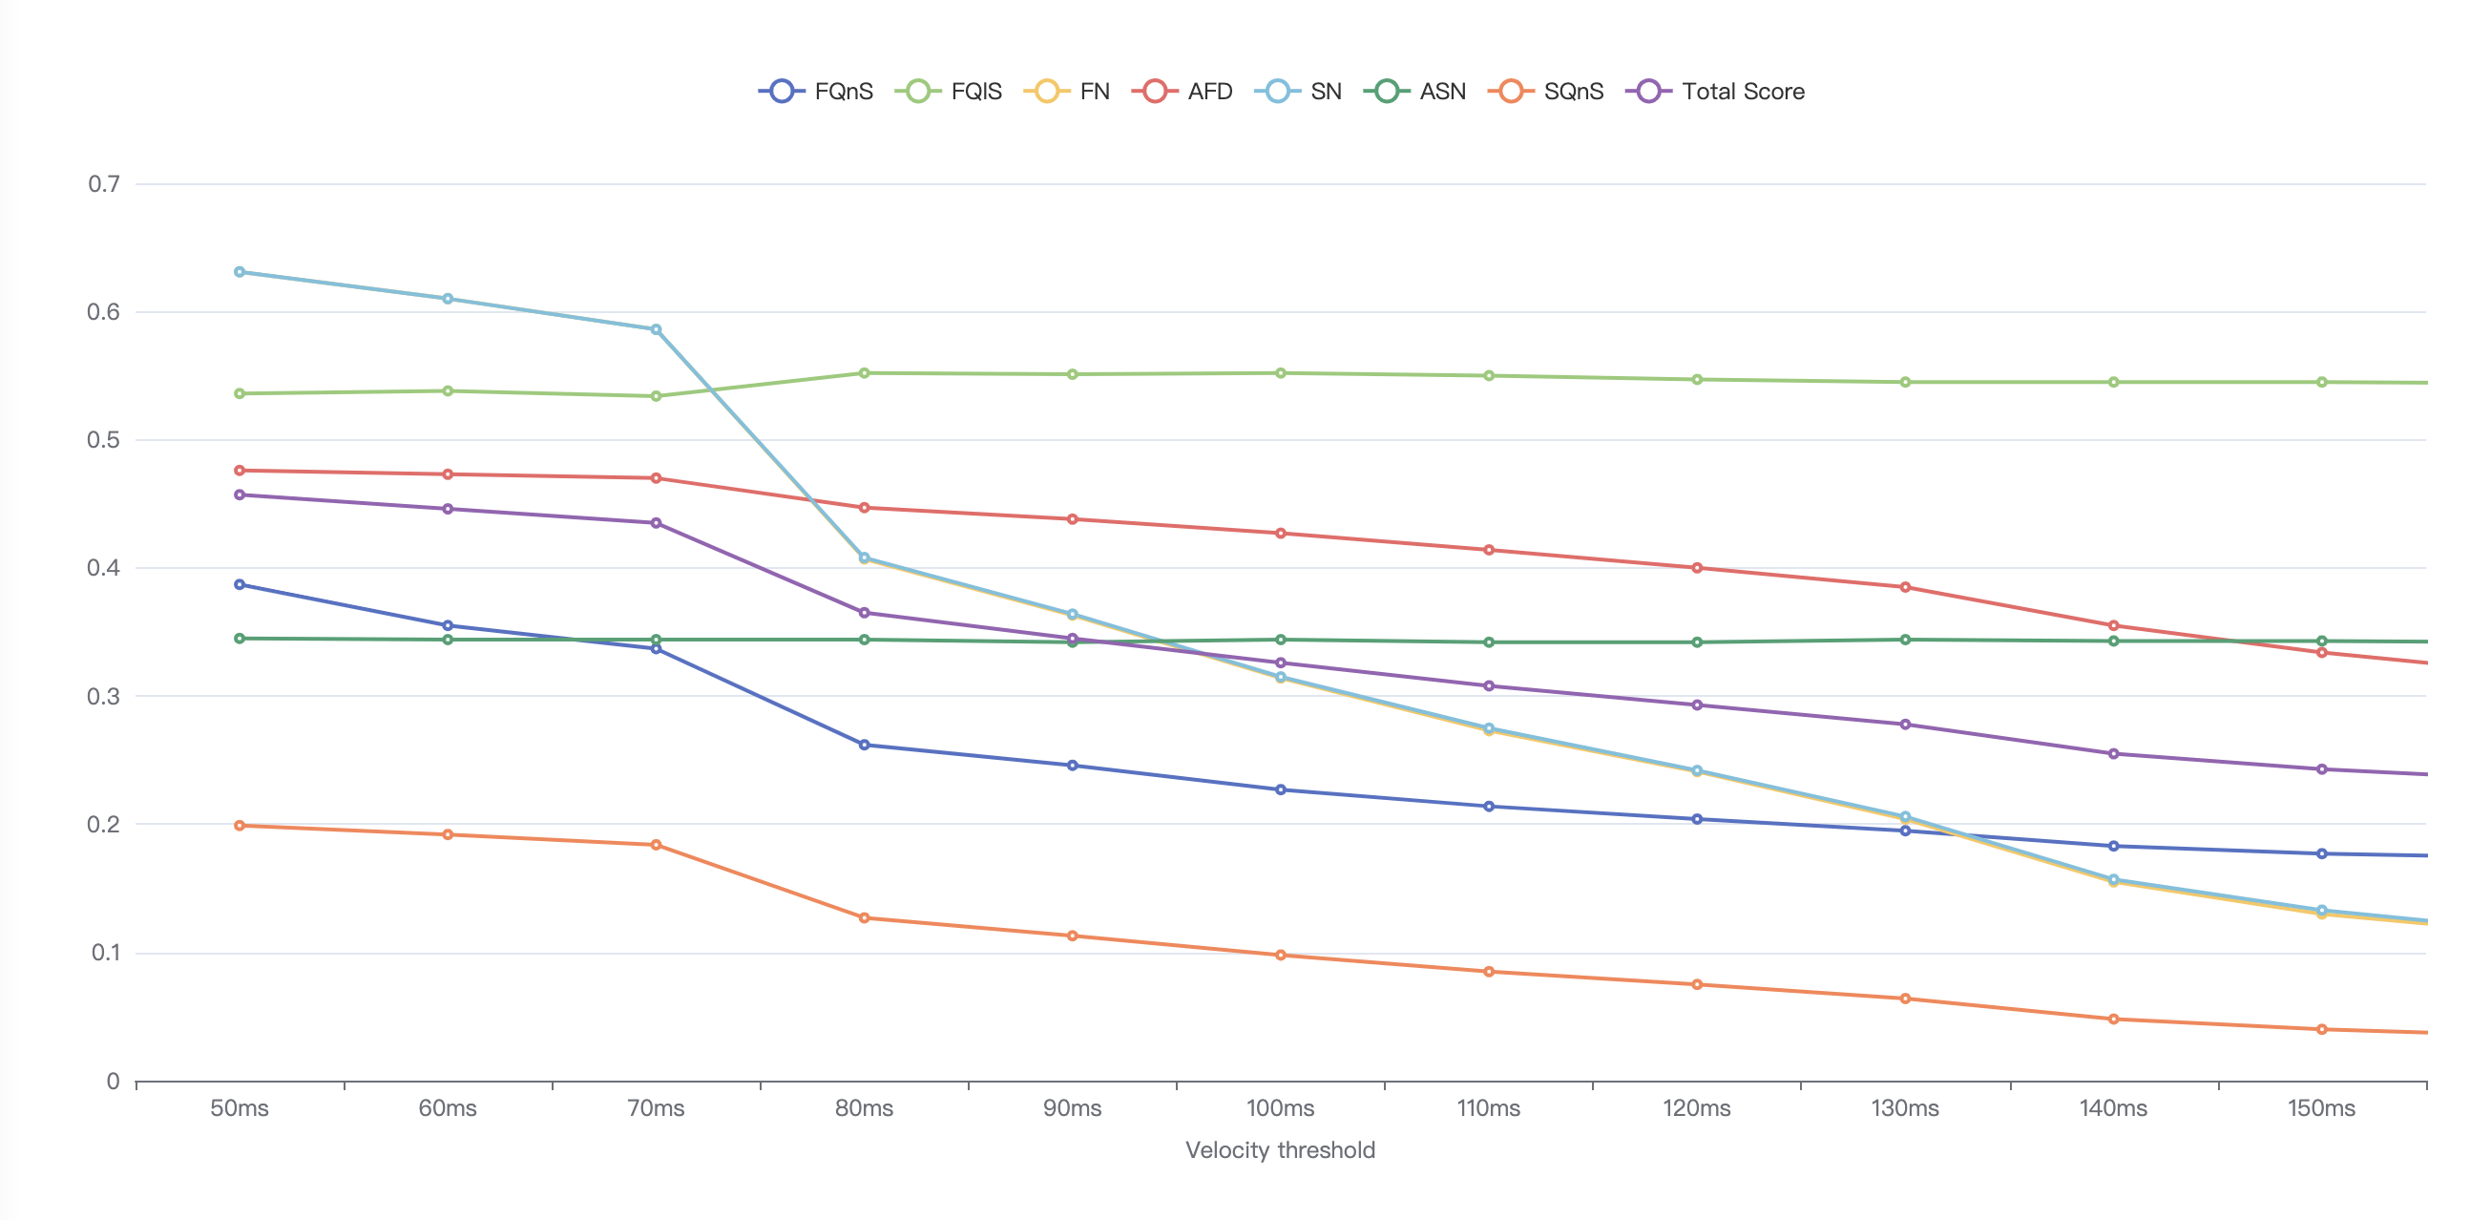Click the ASN data point at 130ms
Screen dimensions: 2491x1220
click(x=1905, y=640)
